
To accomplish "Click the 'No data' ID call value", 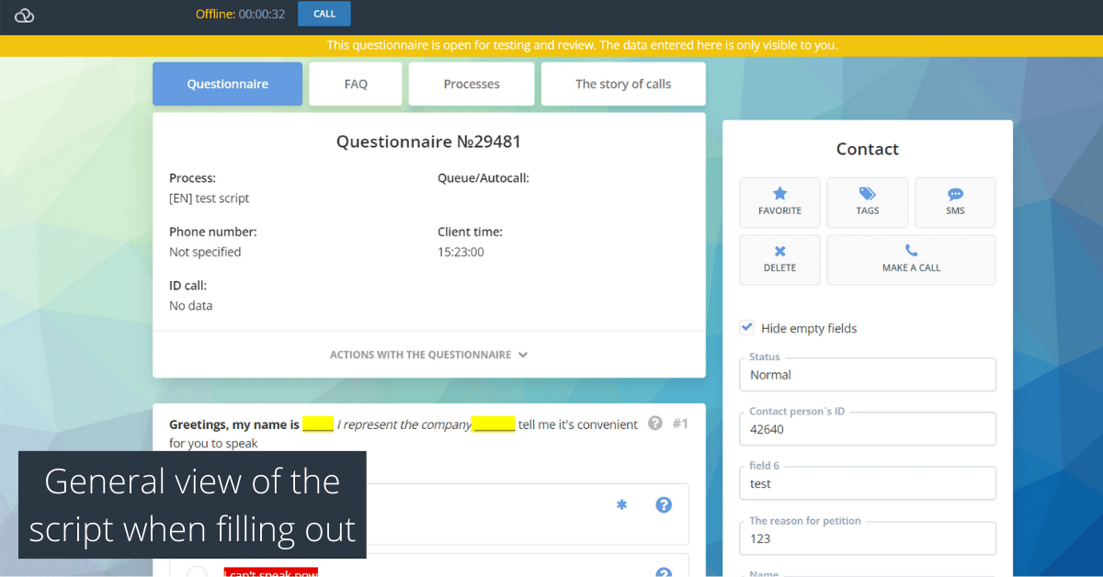I will (190, 305).
